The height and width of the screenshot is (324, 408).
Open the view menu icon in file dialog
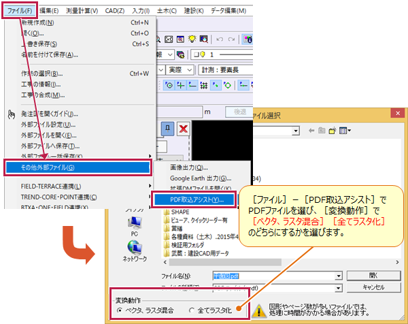345,131
